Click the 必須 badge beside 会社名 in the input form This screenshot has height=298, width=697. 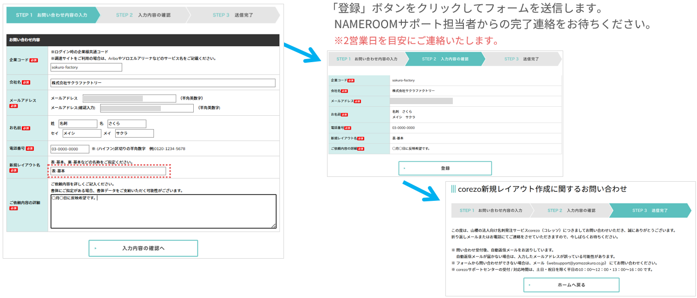26,83
